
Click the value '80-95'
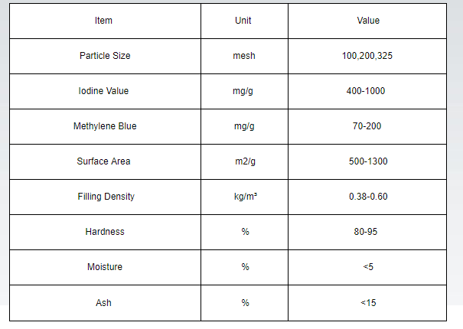click(x=367, y=232)
